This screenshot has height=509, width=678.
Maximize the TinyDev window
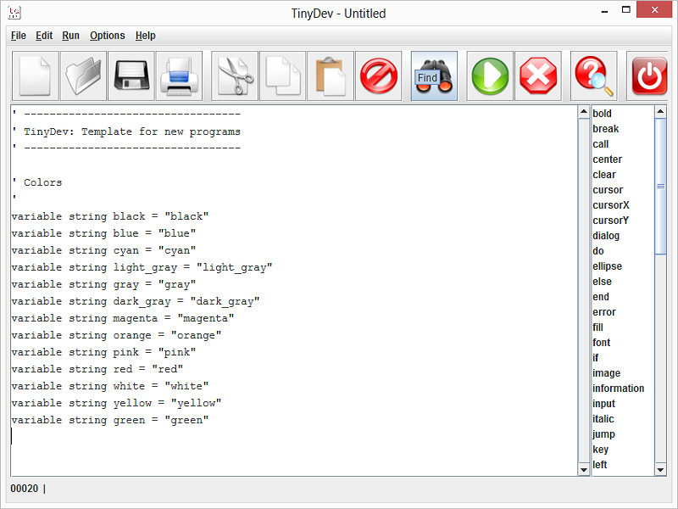(x=625, y=9)
